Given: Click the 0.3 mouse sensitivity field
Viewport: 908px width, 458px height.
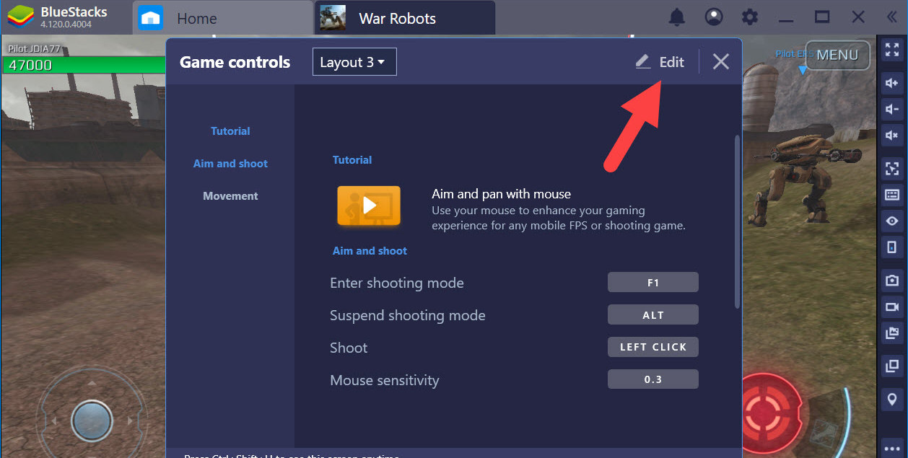Looking at the screenshot, I should point(653,379).
